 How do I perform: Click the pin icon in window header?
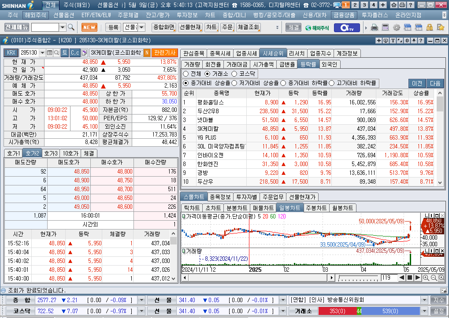(x=414, y=41)
